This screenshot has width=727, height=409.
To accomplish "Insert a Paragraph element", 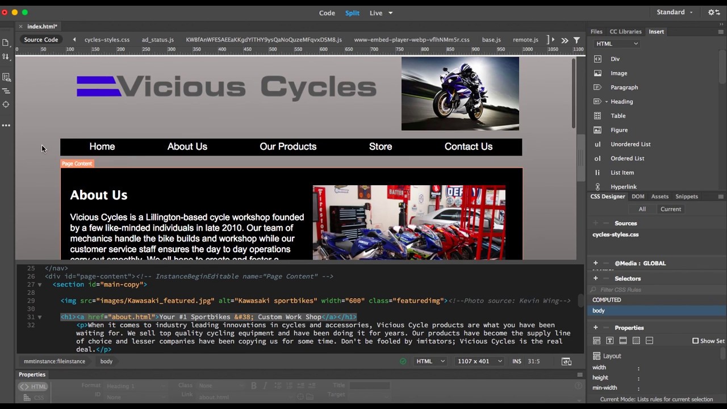I will coord(624,87).
